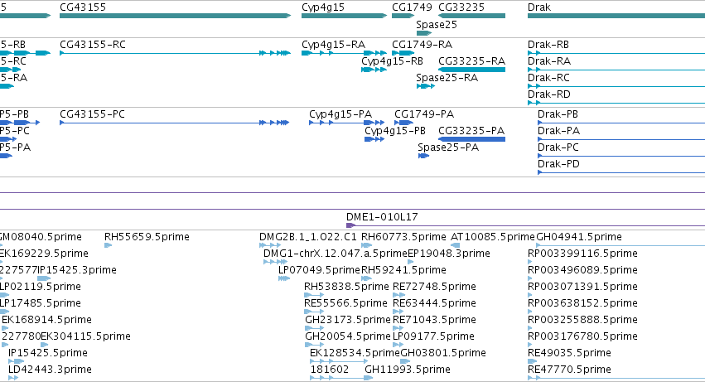This screenshot has height=382, width=705.
Task: Select the CG43155 gene label
Action: [83, 7]
